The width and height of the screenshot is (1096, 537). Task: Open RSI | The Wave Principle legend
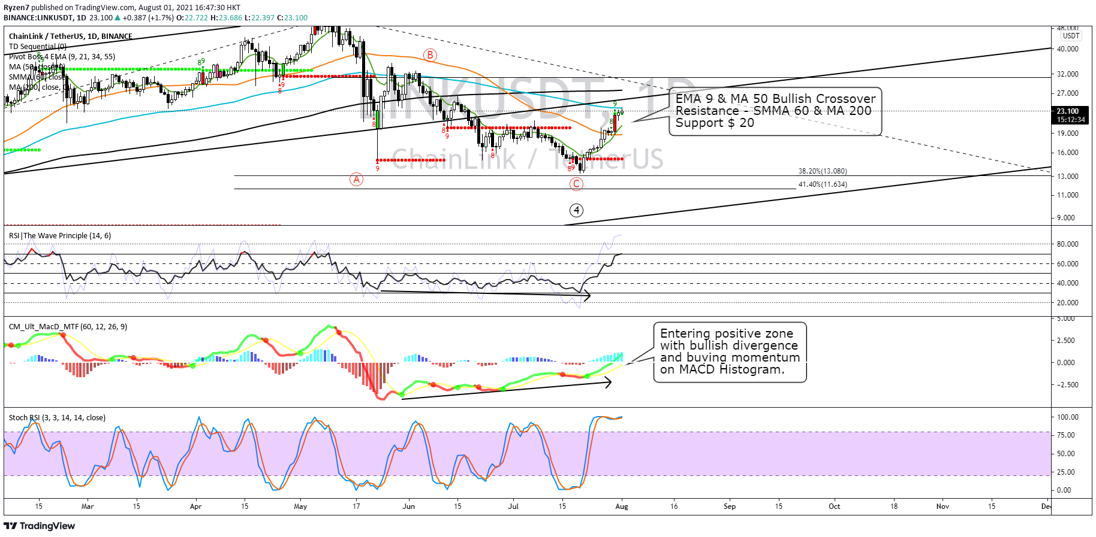pyautogui.click(x=60, y=235)
